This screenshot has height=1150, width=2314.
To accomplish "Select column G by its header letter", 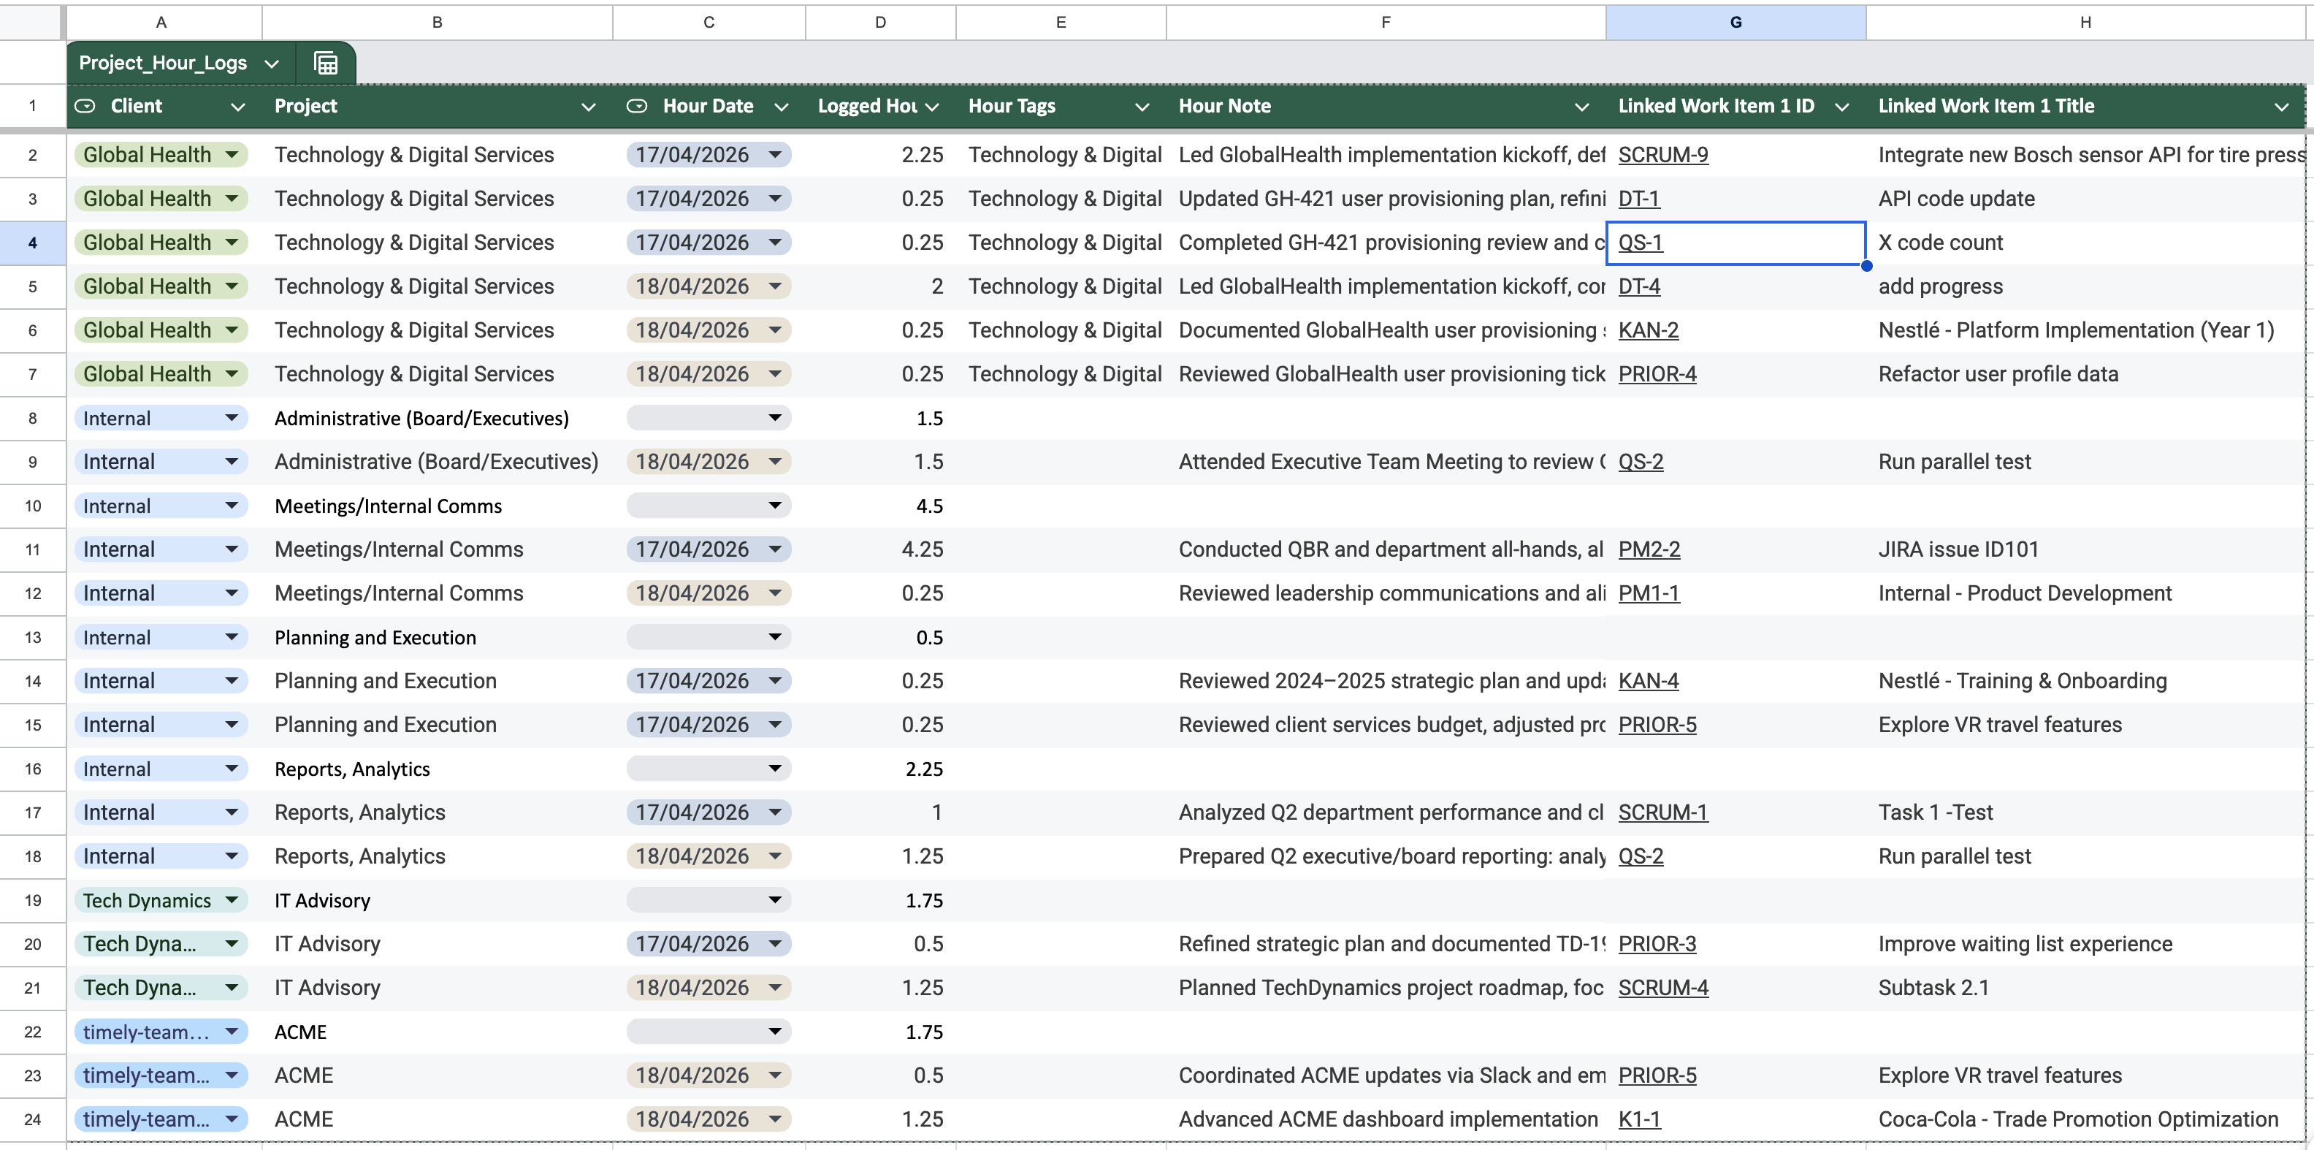I will (1734, 22).
